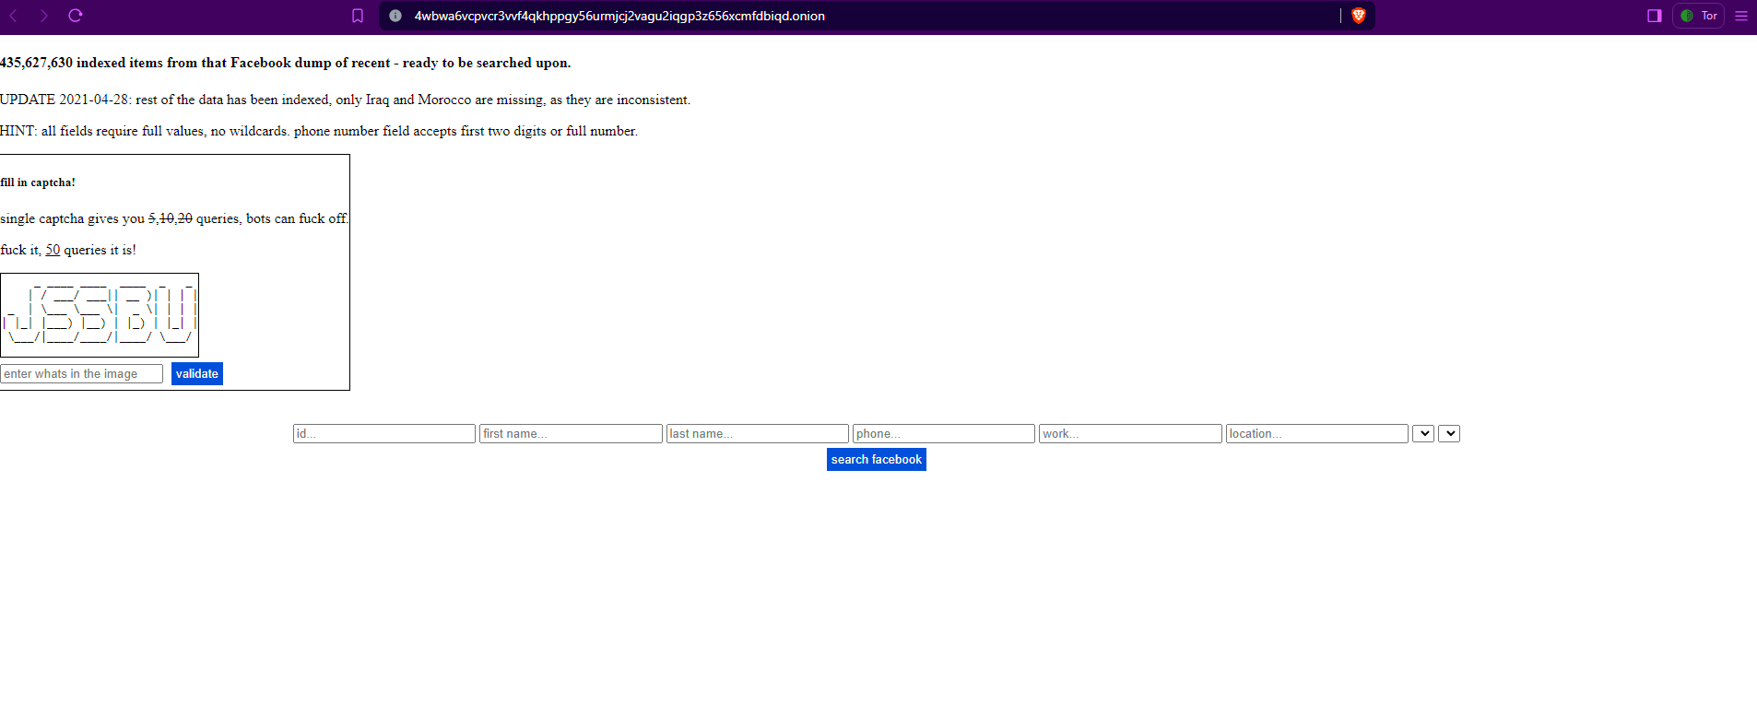The height and width of the screenshot is (717, 1757).
Task: Click the onion URL in address bar
Action: (x=619, y=16)
